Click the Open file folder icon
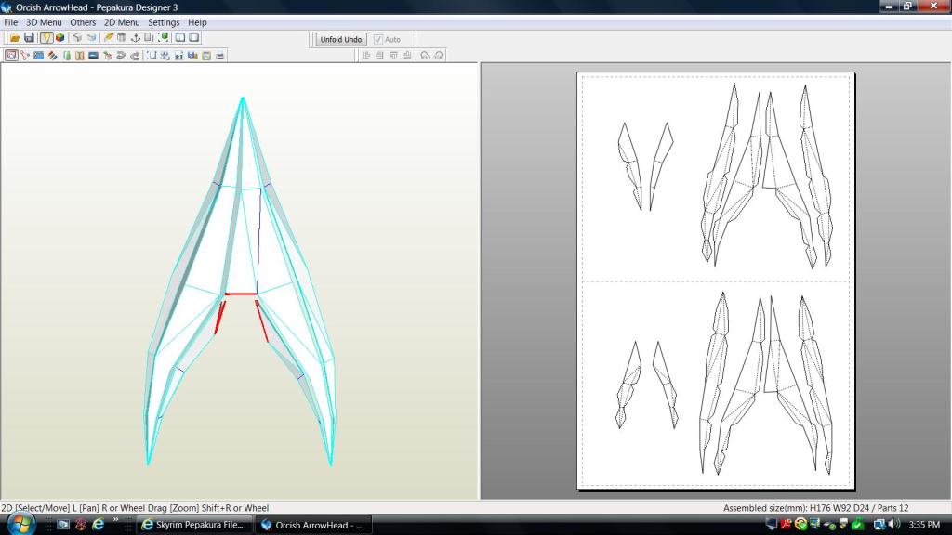 (15, 37)
